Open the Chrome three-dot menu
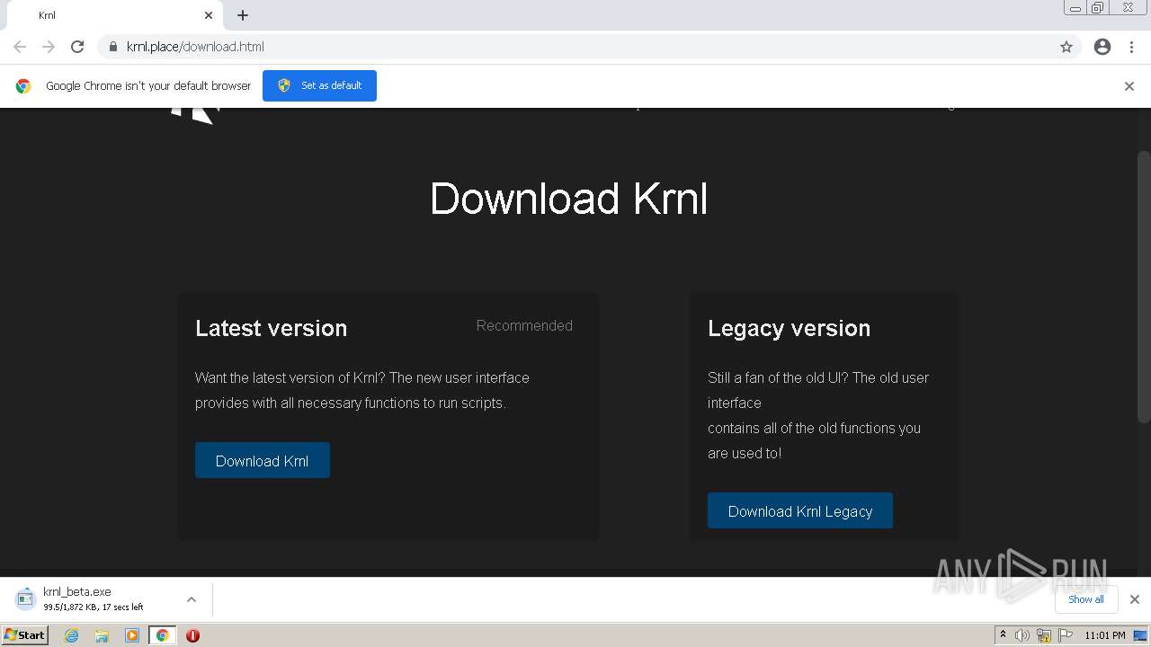The height and width of the screenshot is (647, 1151). [x=1131, y=47]
